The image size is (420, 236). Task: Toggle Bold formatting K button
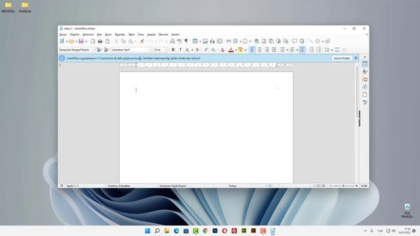[x=173, y=50]
